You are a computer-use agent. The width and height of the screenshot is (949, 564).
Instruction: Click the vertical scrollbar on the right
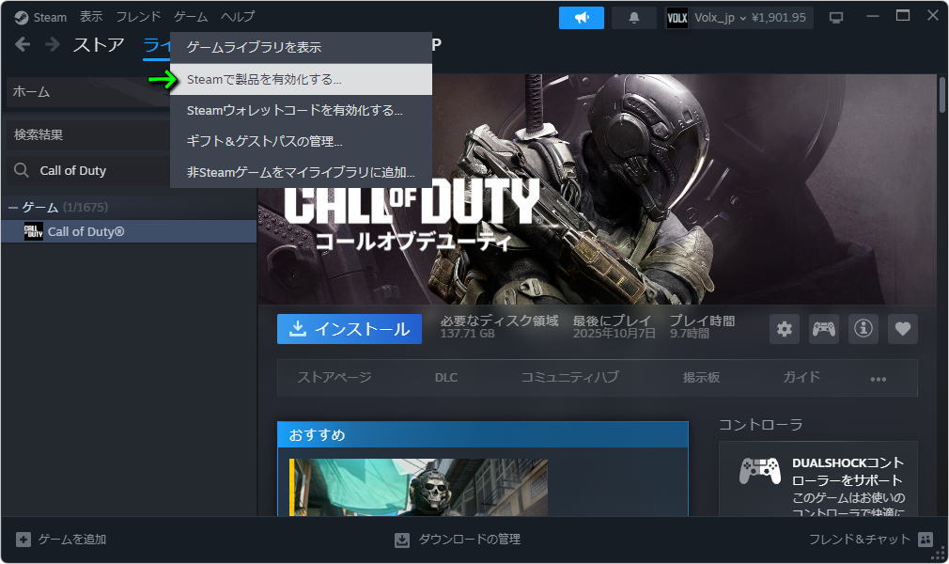coord(942,95)
